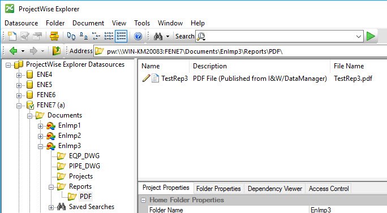Click TestRep3.pdf file name cell
This screenshot has width=387, height=213.
click(x=353, y=79)
